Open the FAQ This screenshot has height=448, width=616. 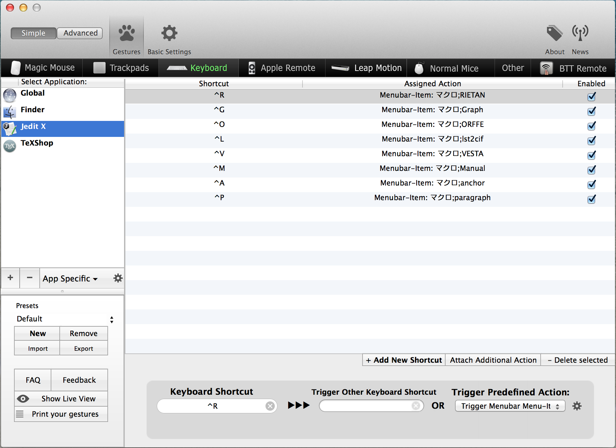[33, 380]
